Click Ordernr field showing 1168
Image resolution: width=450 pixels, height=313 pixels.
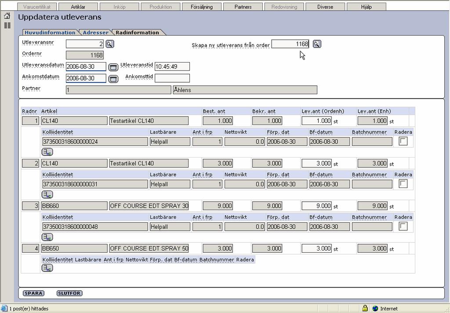85,55
